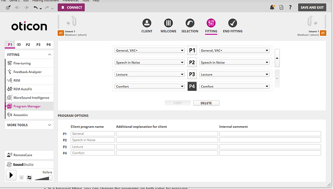Open the End Fitting checkmark icon

[233, 23]
